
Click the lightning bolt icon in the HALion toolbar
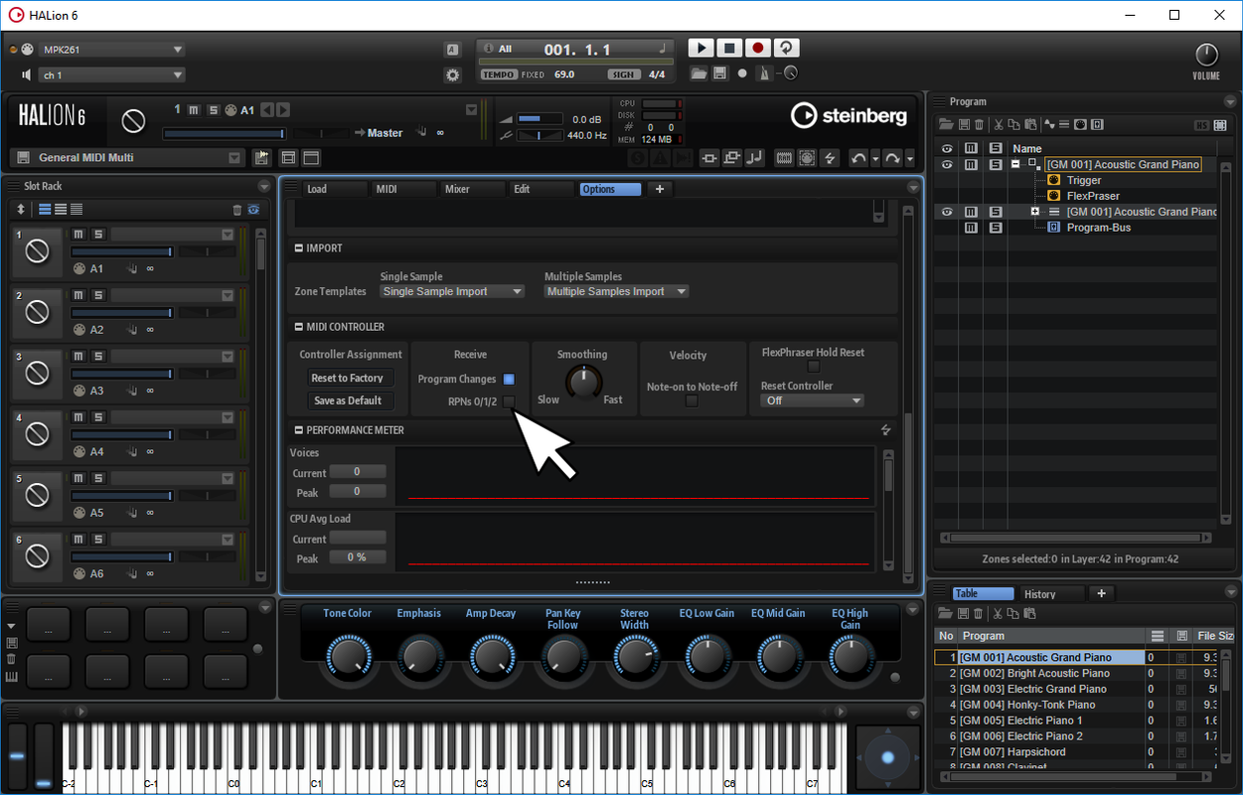[831, 158]
